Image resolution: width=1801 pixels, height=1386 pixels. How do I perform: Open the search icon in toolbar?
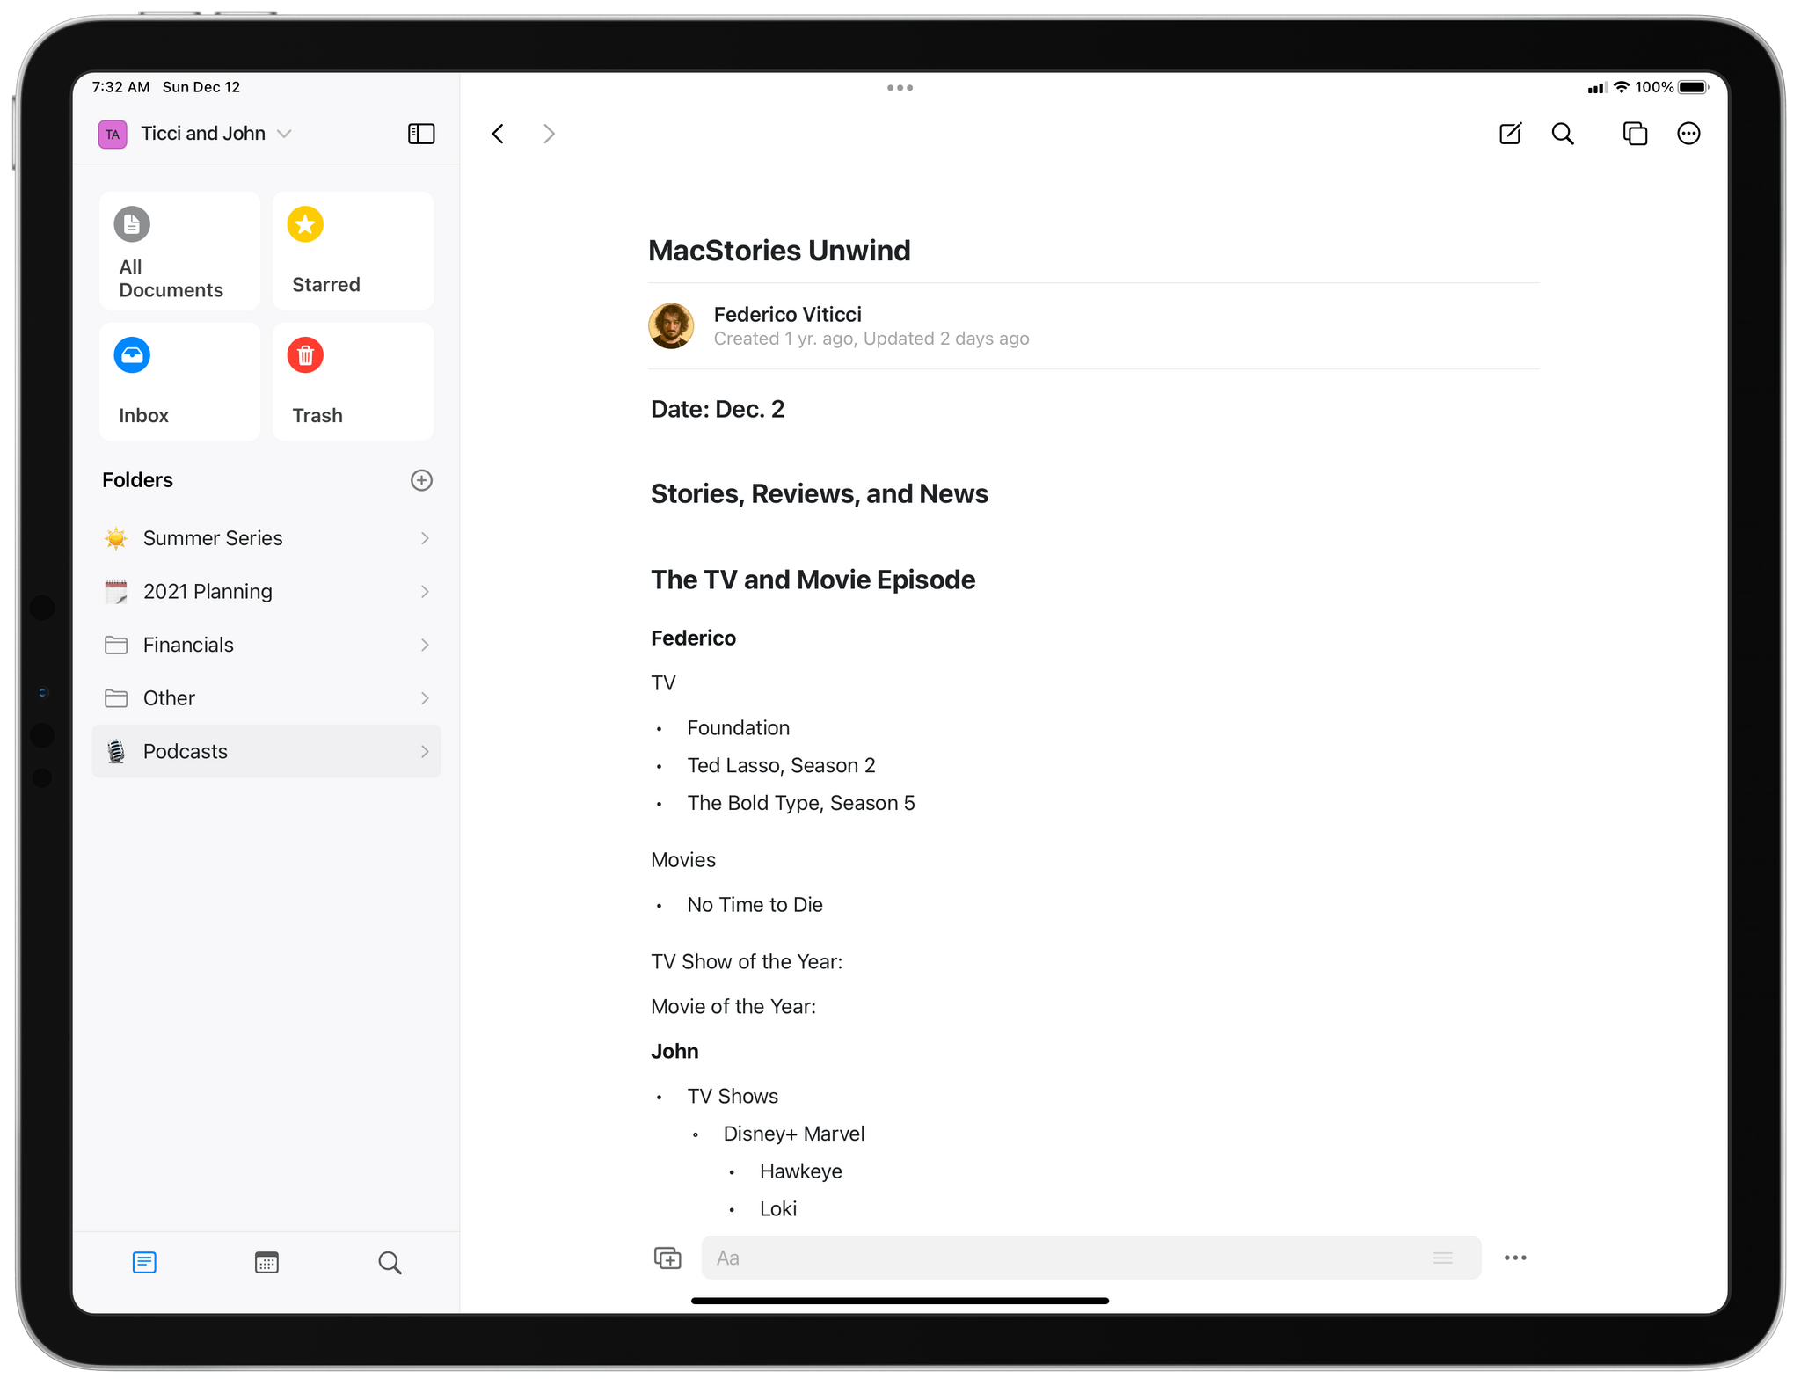pos(1565,134)
